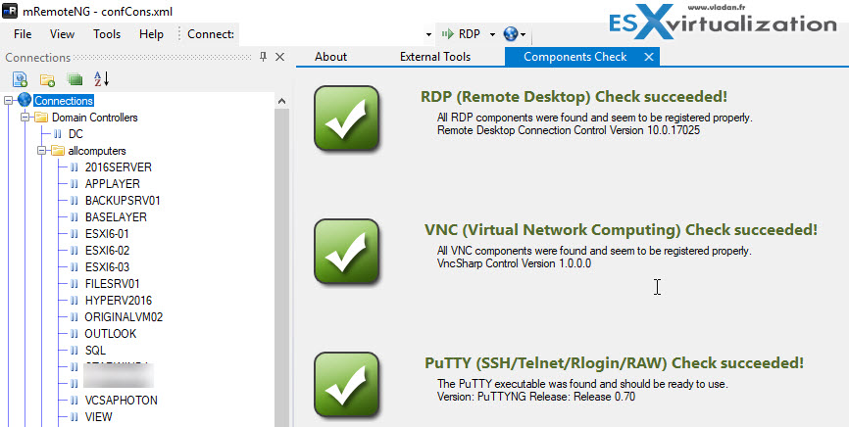Click the VIEW connection icon
Image resolution: width=849 pixels, height=427 pixels.
pos(75,417)
